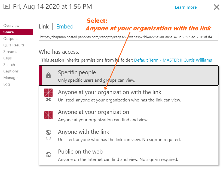The width and height of the screenshot is (223, 169).
Task: Close the sharing settings dialog
Action: (216, 7)
